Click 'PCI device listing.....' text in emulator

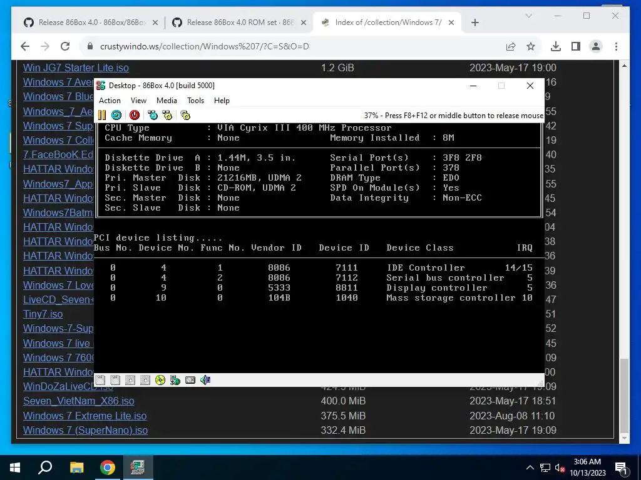tap(158, 237)
